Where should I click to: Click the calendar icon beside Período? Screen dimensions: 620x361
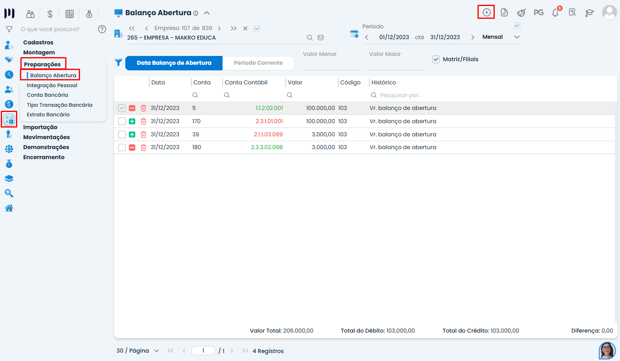click(354, 34)
